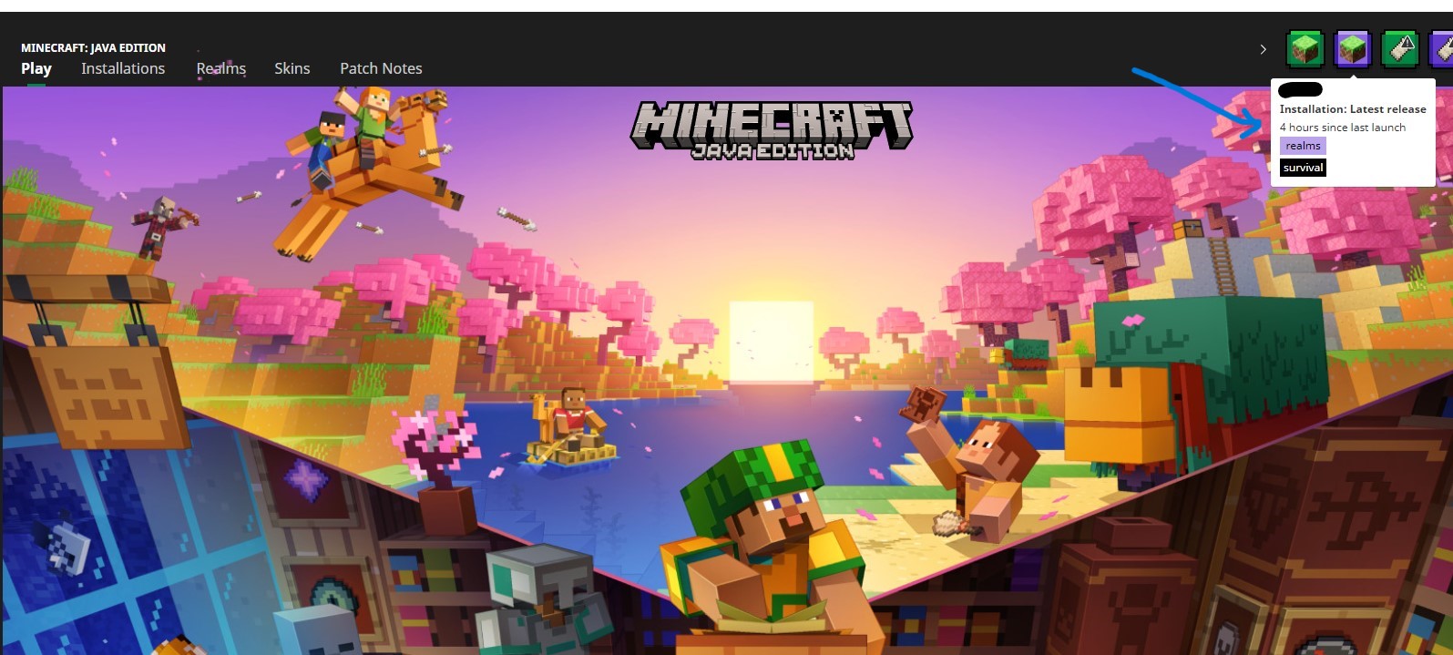Select the purple grass block quick-play instance
The image size is (1453, 655).
(1353, 49)
